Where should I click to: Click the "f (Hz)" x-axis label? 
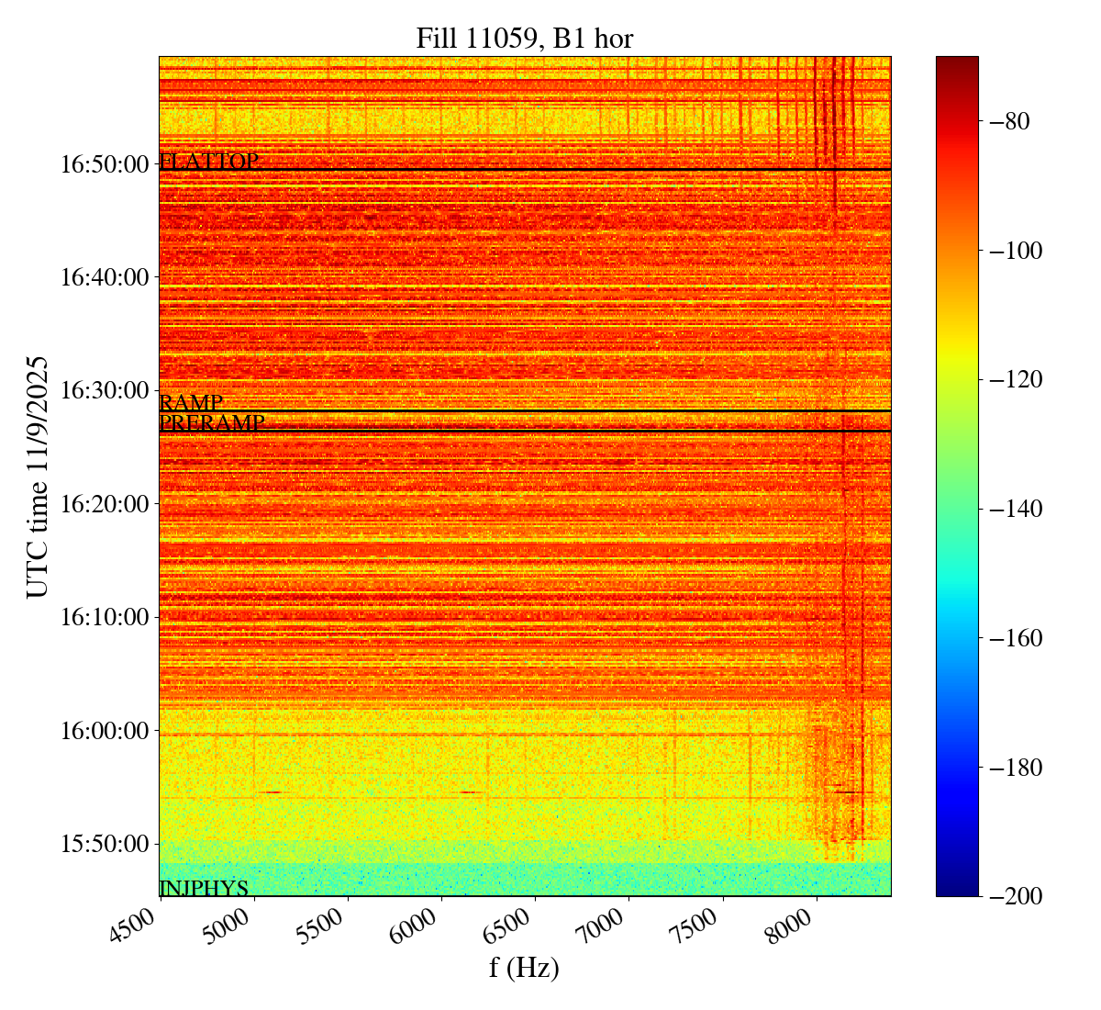click(524, 967)
